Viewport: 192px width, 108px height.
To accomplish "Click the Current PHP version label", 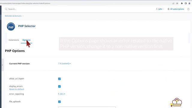I will [19, 64].
